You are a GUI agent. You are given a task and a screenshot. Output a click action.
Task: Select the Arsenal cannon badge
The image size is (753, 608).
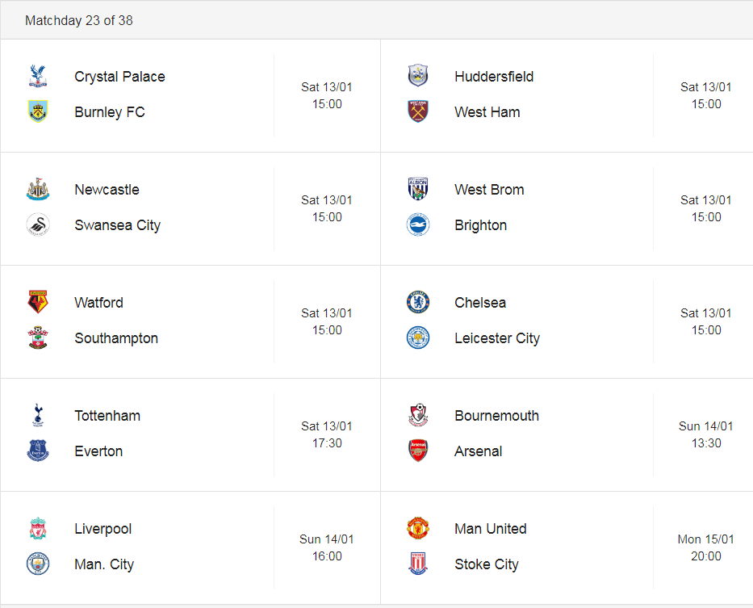(418, 451)
